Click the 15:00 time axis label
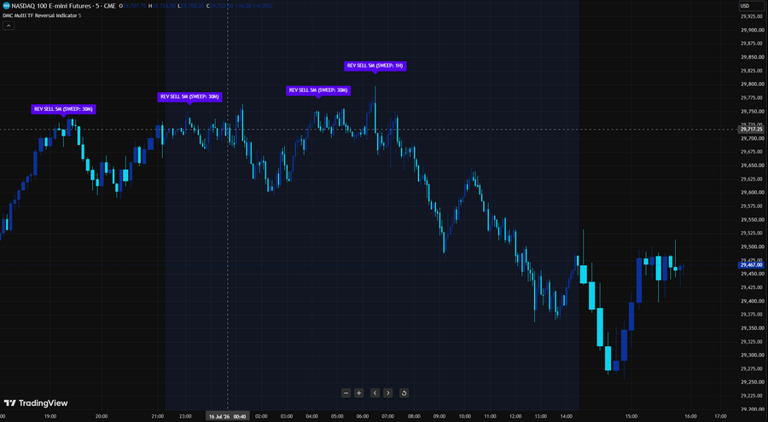This screenshot has width=768, height=422. pos(631,417)
